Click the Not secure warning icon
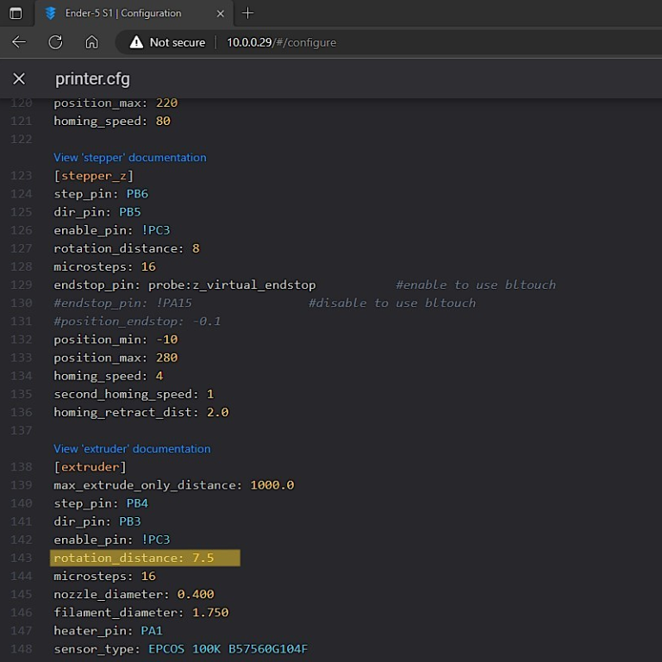The width and height of the screenshot is (662, 662). point(136,42)
